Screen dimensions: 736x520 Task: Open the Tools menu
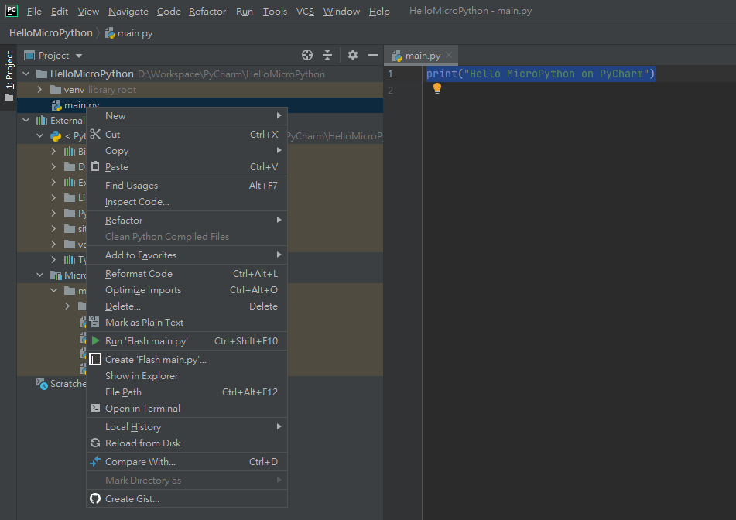click(x=275, y=12)
